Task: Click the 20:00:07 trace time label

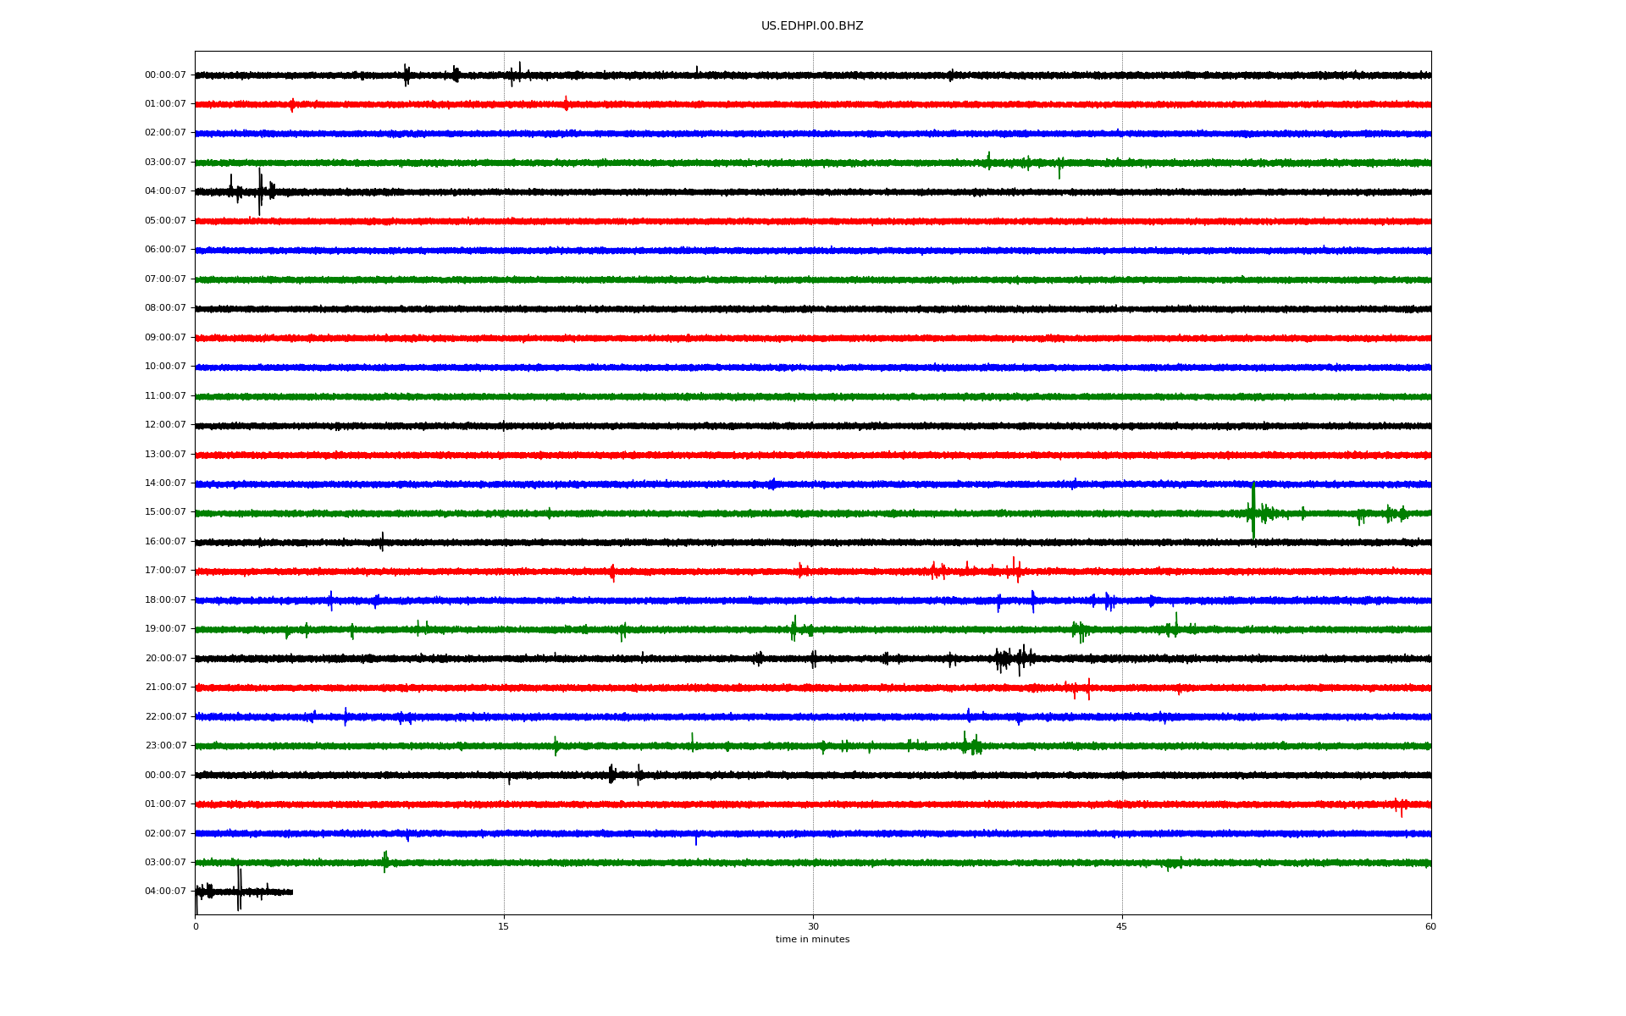Action: 165,659
